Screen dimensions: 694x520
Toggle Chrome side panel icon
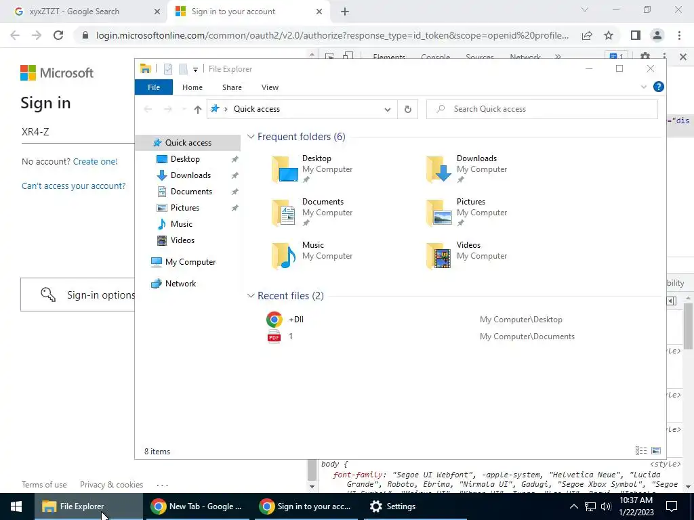(x=636, y=35)
